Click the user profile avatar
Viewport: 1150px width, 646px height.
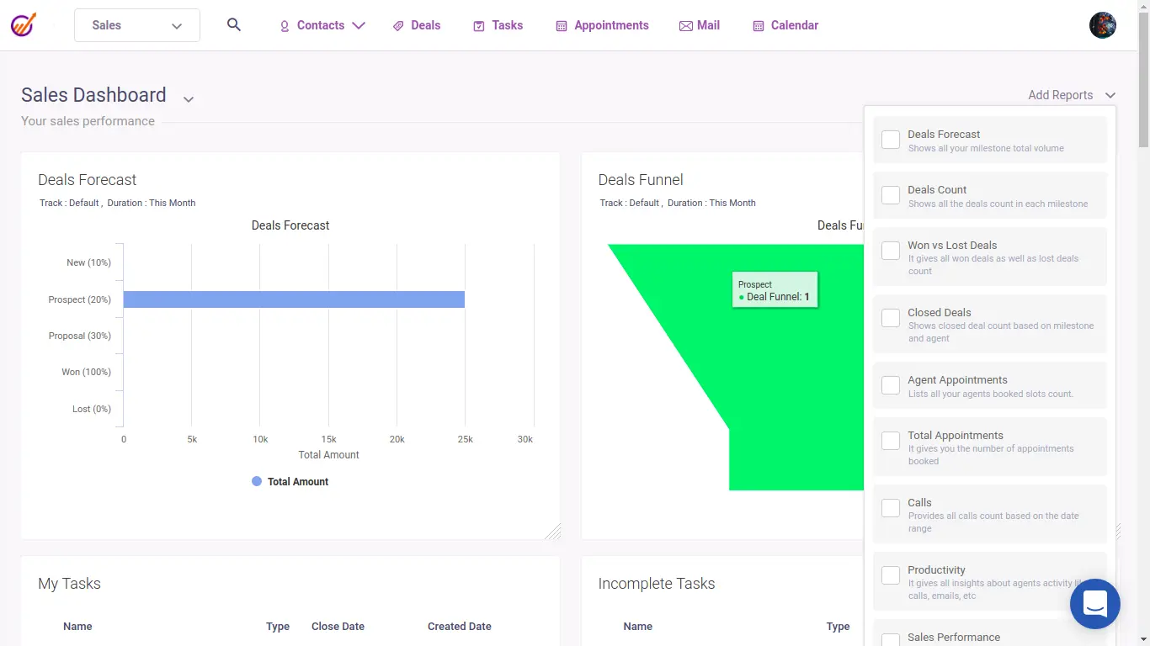pos(1102,24)
